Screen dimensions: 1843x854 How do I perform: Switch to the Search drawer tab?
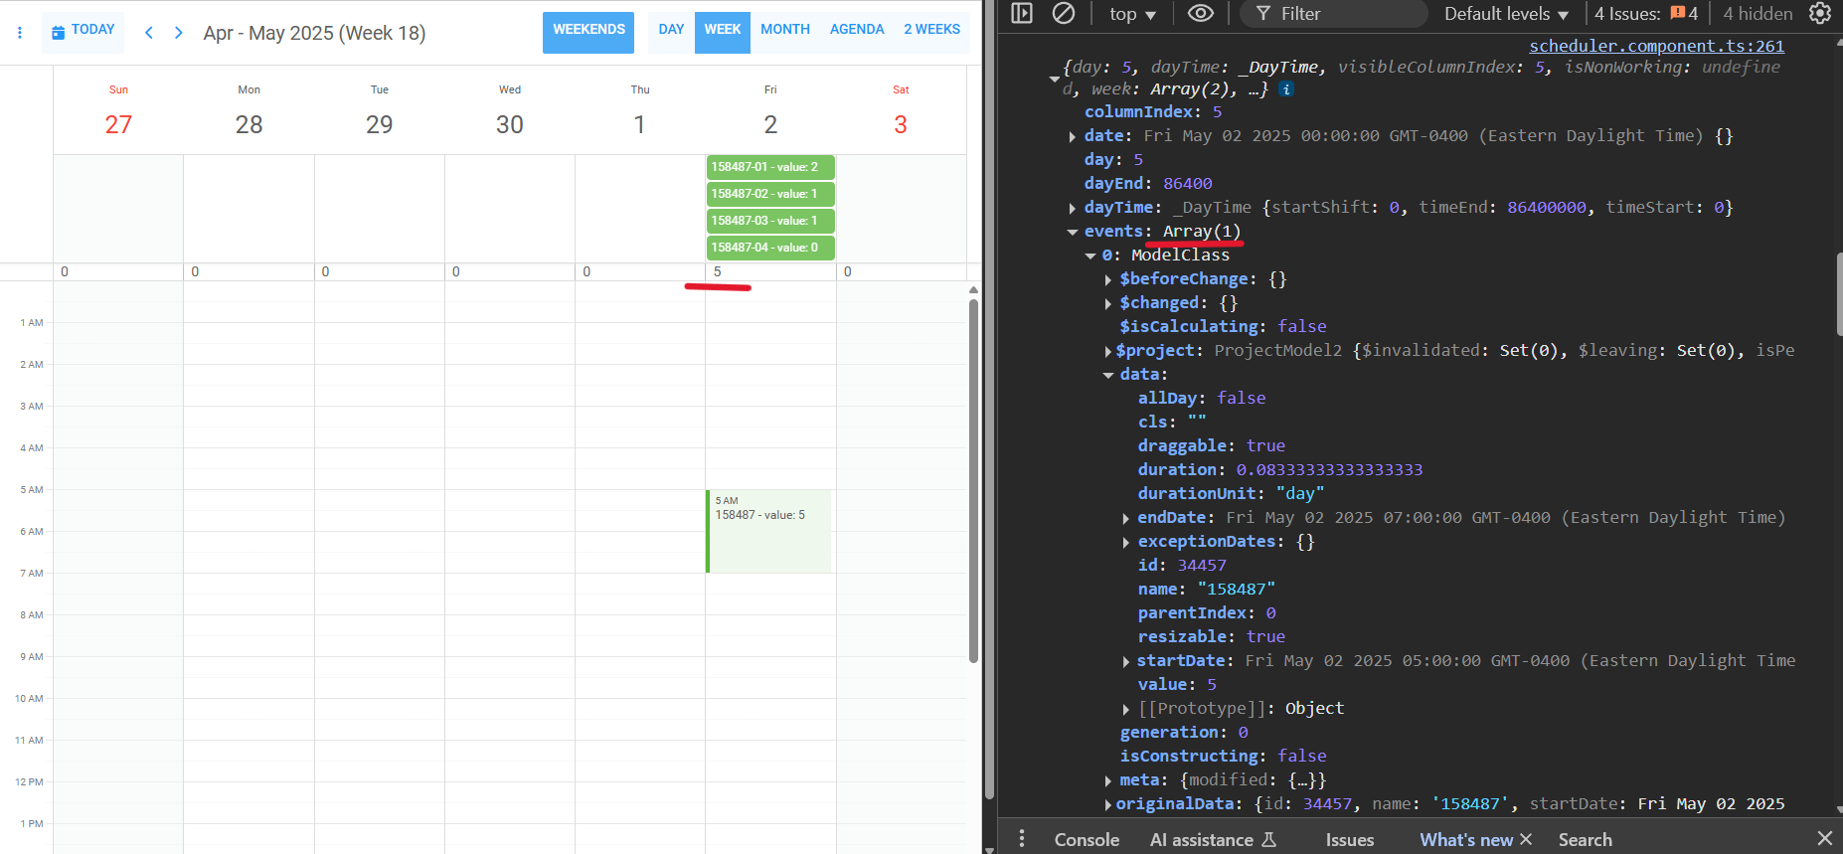pos(1585,840)
